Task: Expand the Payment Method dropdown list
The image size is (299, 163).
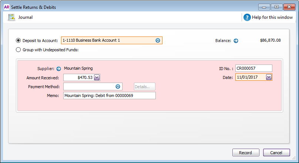Action: [x=118, y=87]
